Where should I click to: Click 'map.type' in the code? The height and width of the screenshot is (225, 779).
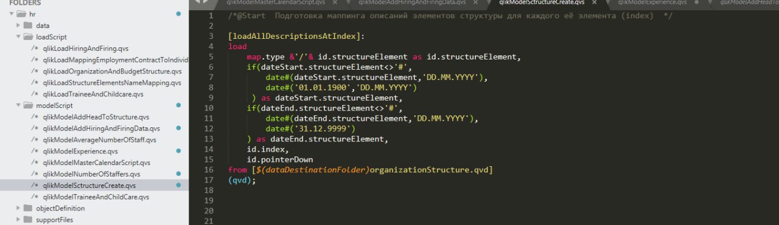pos(265,57)
